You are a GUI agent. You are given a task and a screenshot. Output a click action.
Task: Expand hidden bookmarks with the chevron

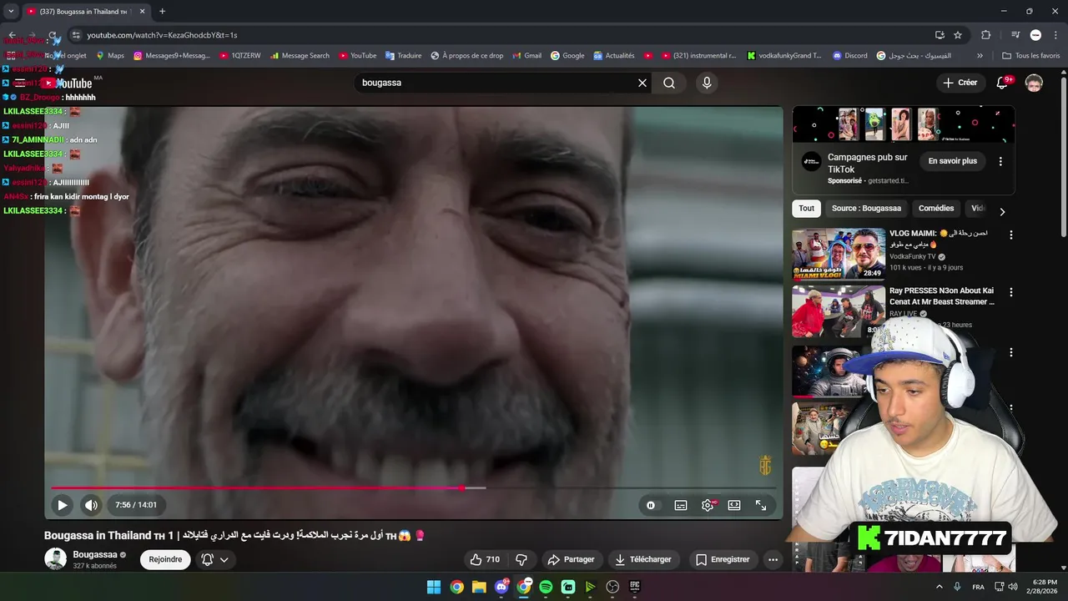[980, 56]
